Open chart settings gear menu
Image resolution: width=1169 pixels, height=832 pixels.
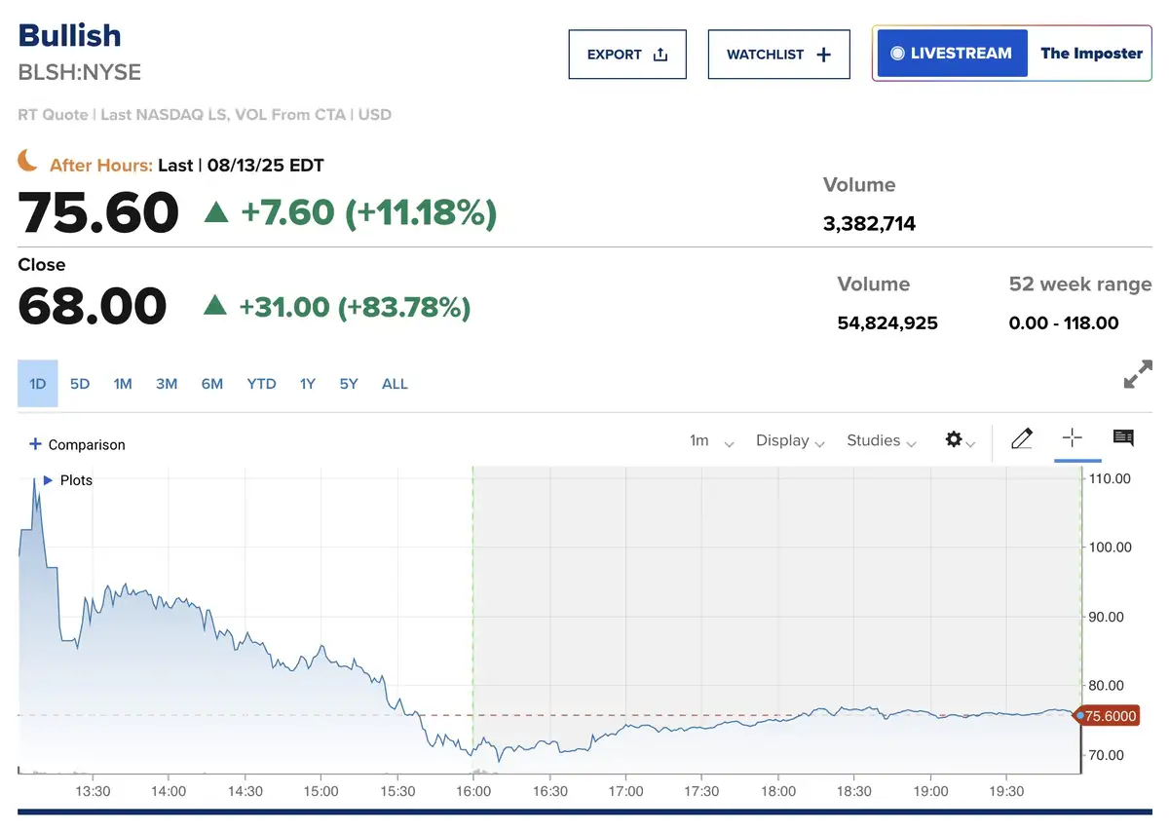(960, 440)
